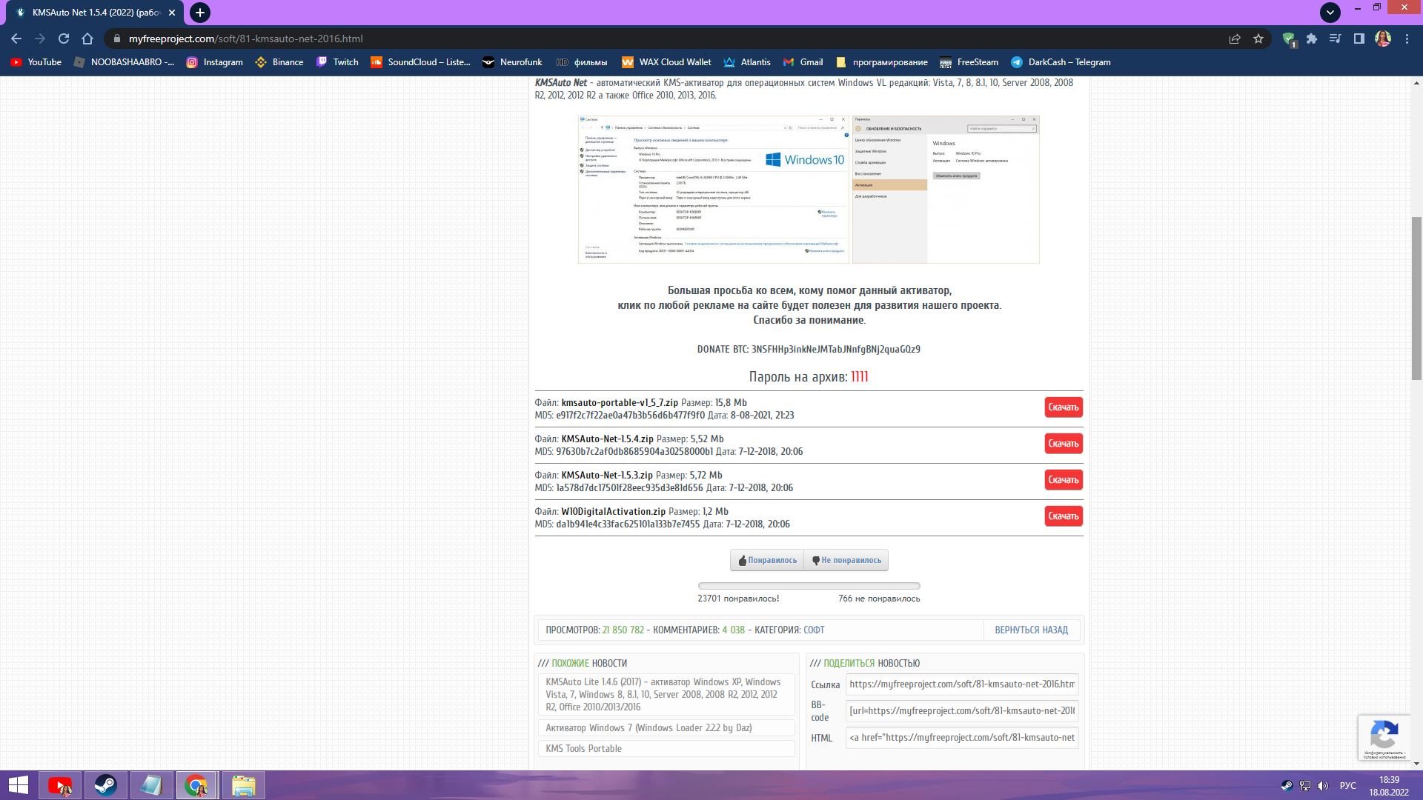Click the browser home icon
The image size is (1423, 800).
coord(87,39)
